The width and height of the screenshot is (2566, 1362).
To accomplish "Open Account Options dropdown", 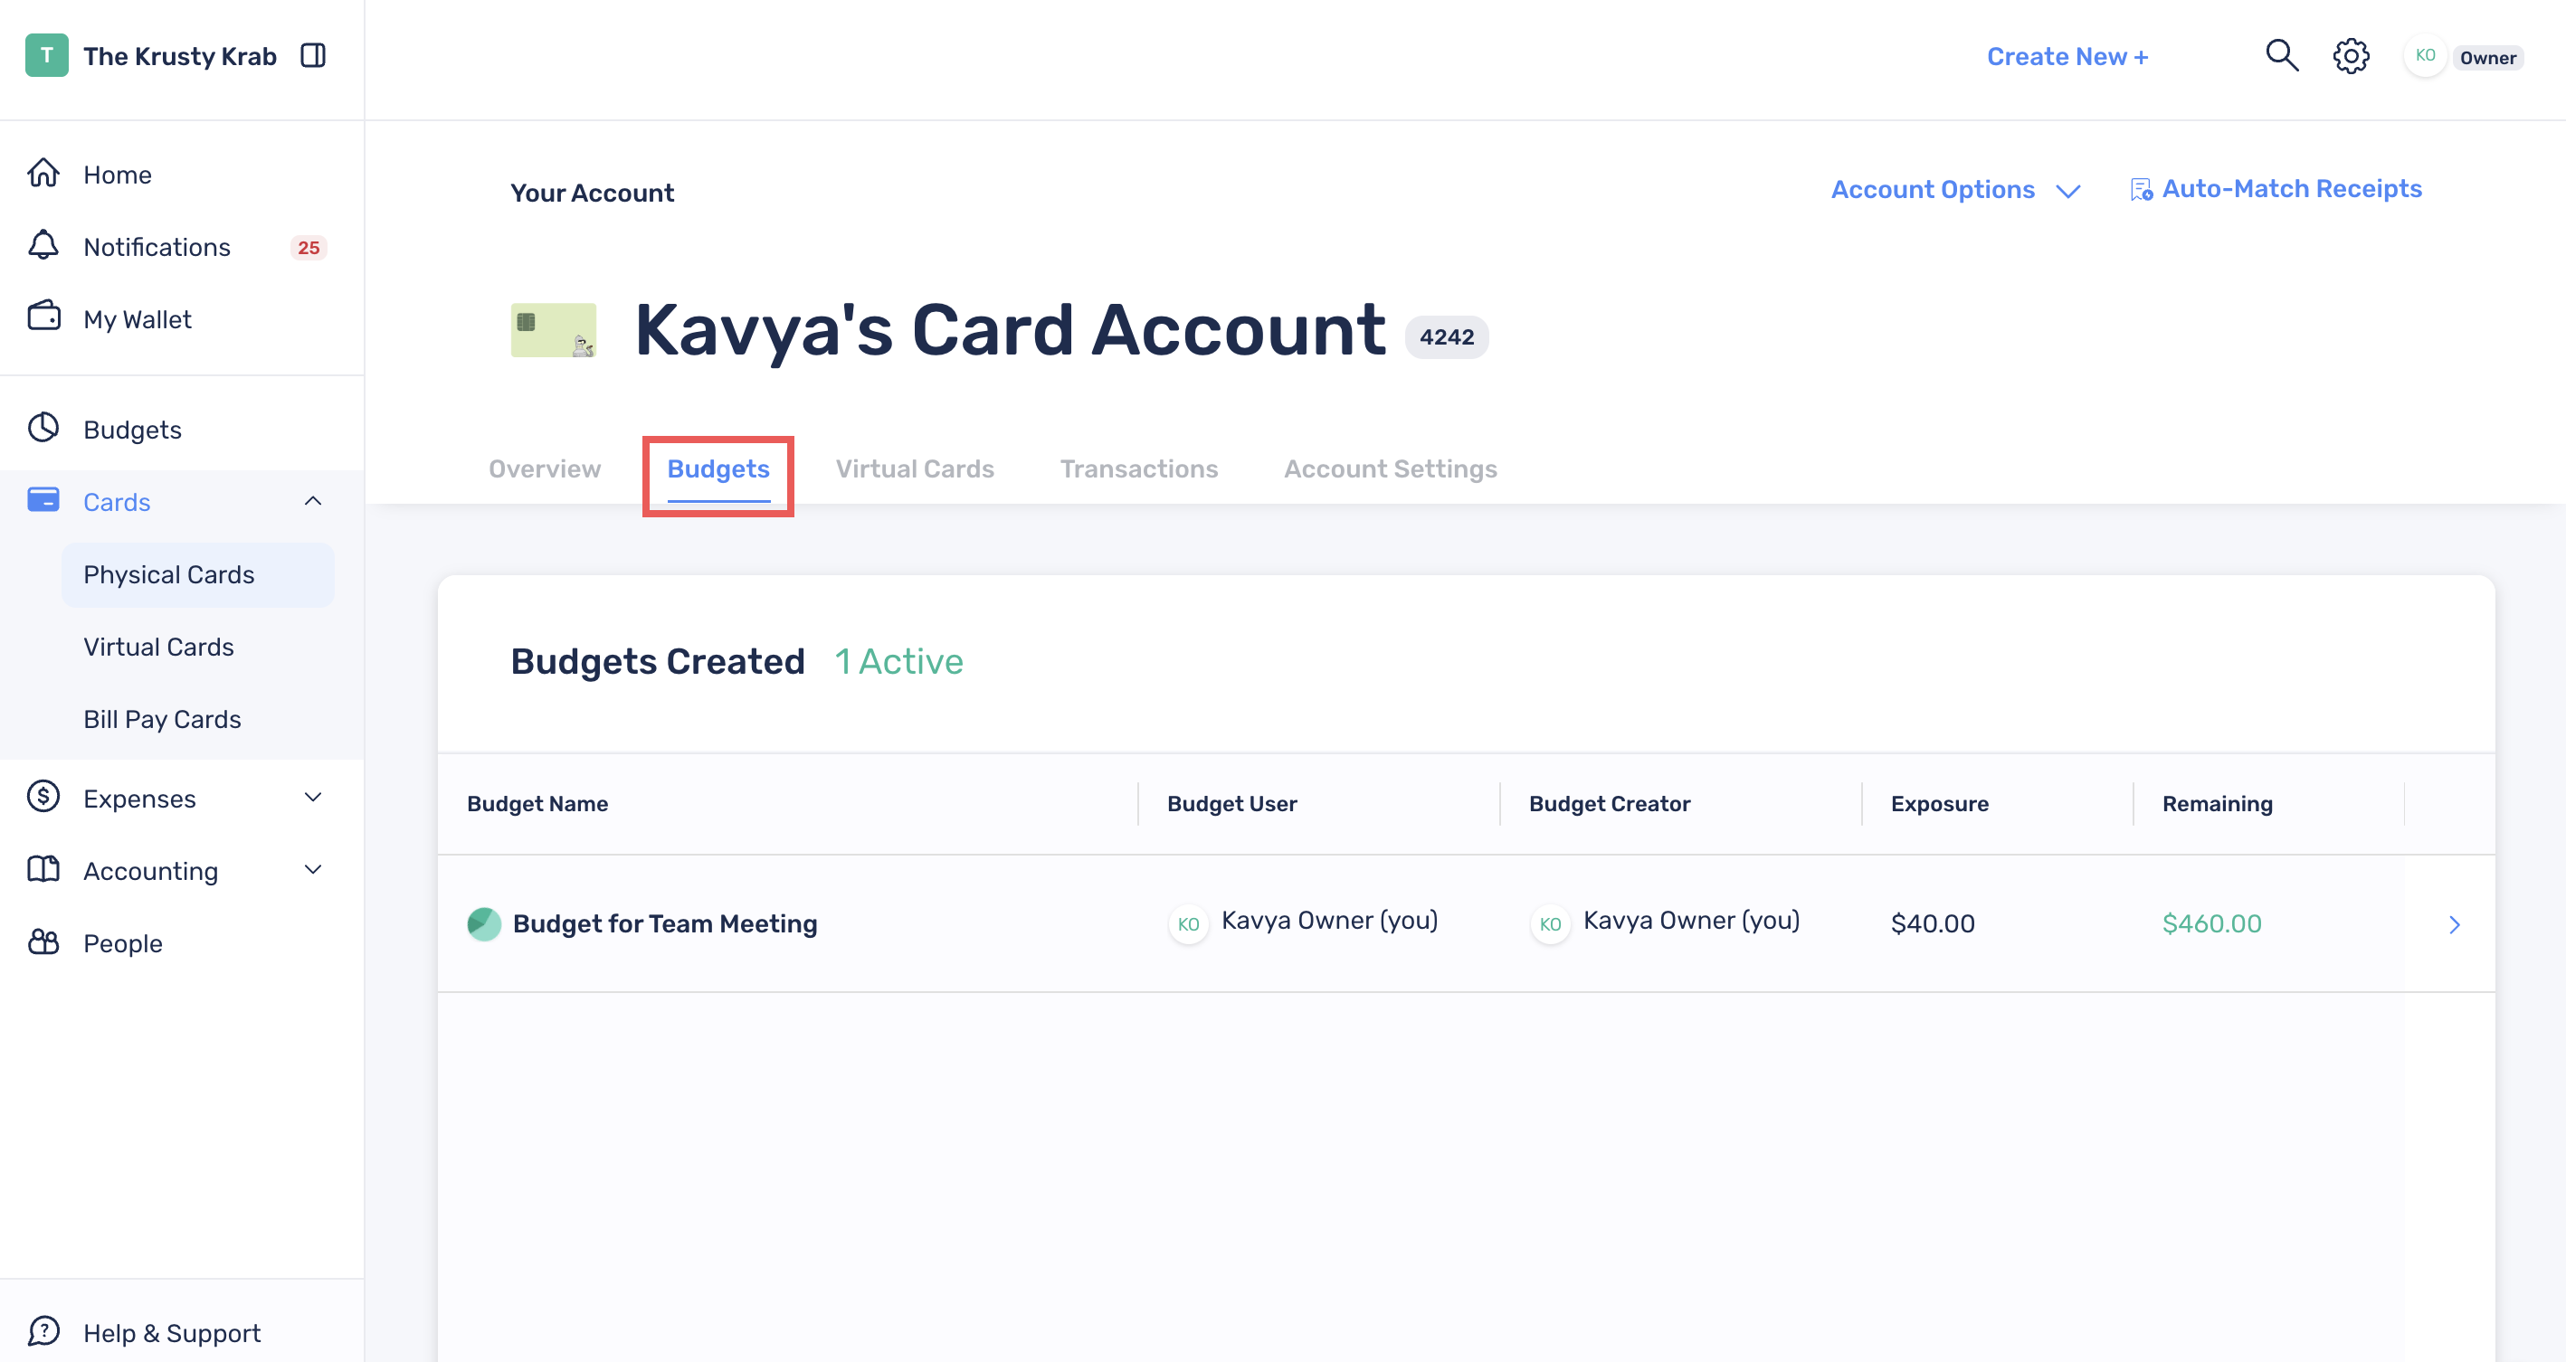I will [x=1955, y=189].
